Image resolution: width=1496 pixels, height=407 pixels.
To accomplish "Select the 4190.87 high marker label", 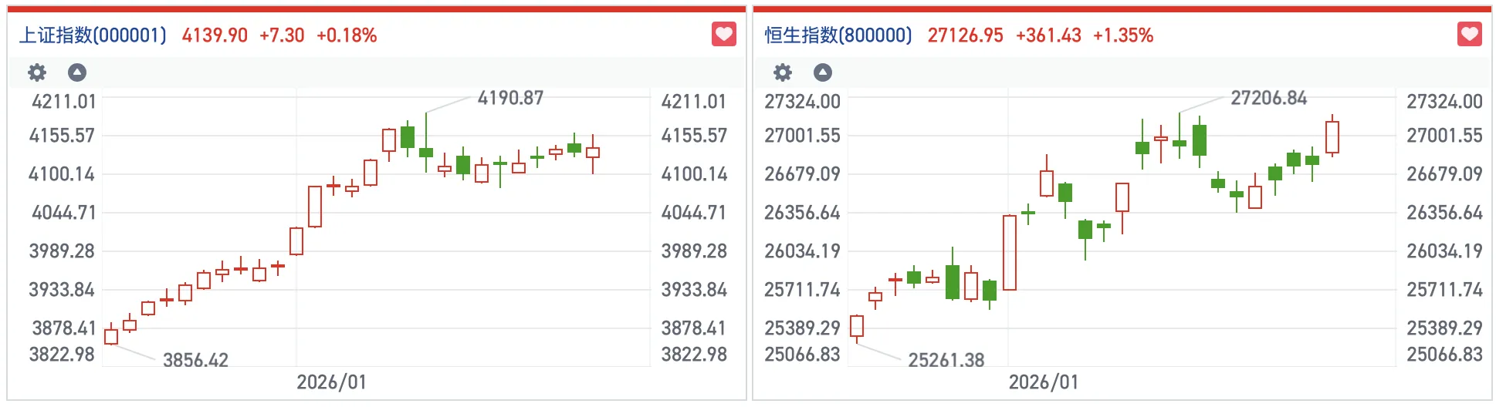I will (510, 98).
